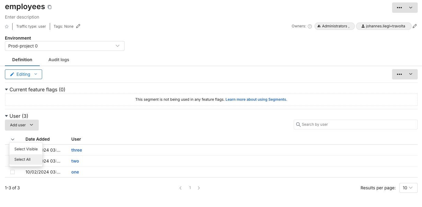This screenshot has width=422, height=207.
Task: Choose Select All from the menu
Action: [x=23, y=160]
